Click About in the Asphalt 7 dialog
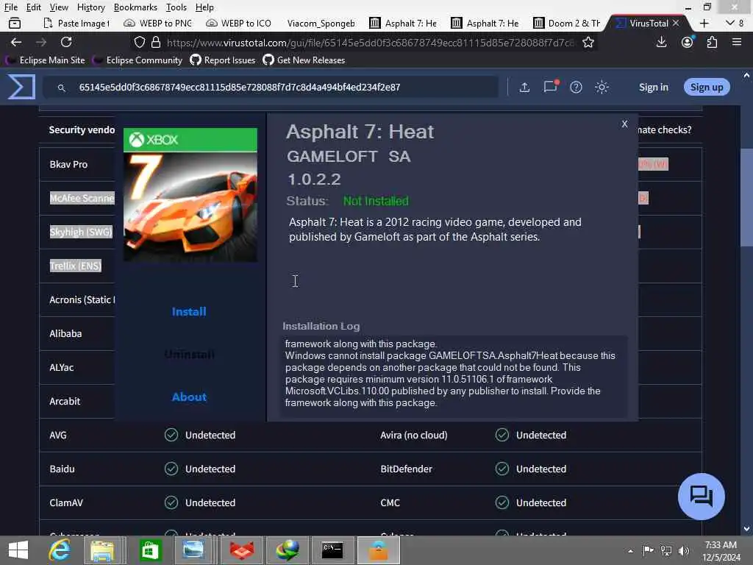The width and height of the screenshot is (753, 565). [189, 397]
